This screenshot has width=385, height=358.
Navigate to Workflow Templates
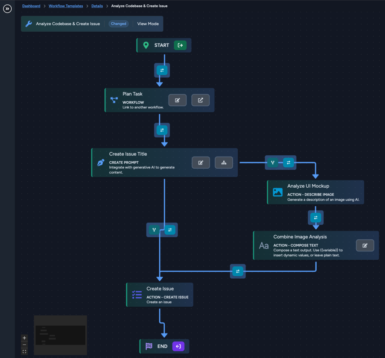point(66,6)
